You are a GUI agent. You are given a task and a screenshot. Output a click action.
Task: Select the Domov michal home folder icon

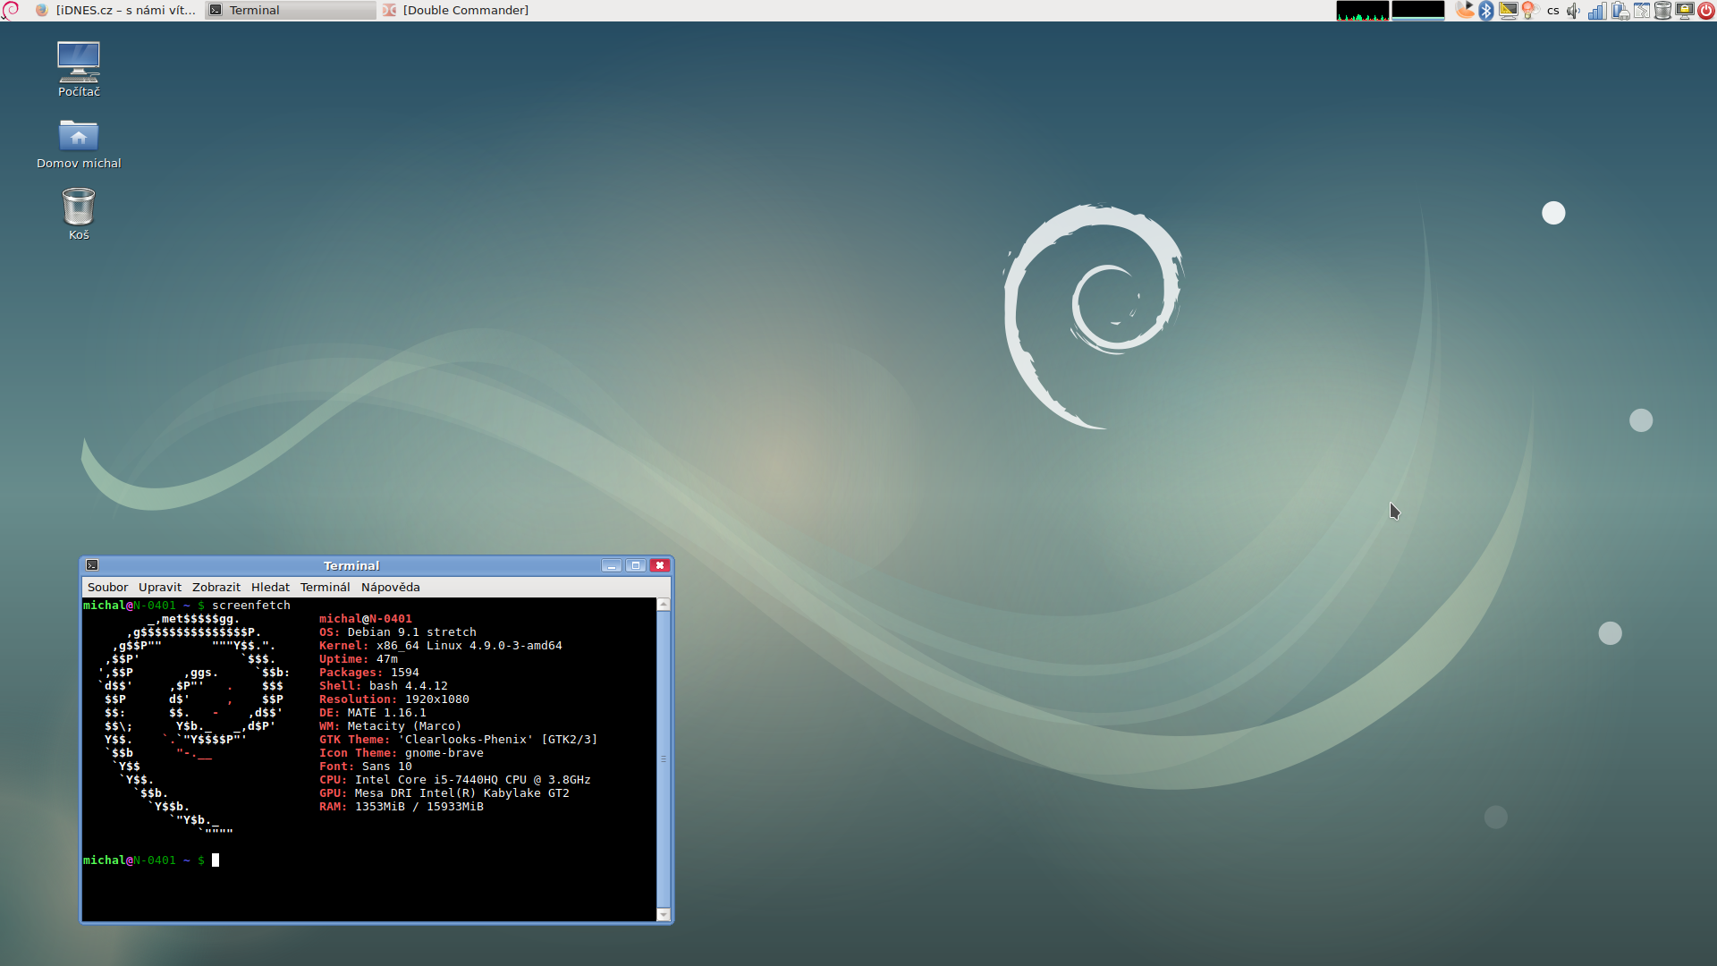point(79,143)
